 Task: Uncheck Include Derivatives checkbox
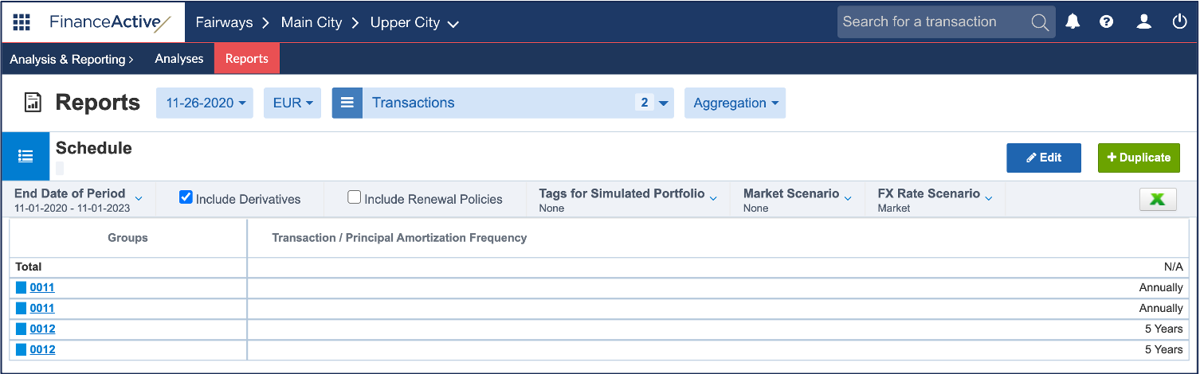click(x=186, y=197)
